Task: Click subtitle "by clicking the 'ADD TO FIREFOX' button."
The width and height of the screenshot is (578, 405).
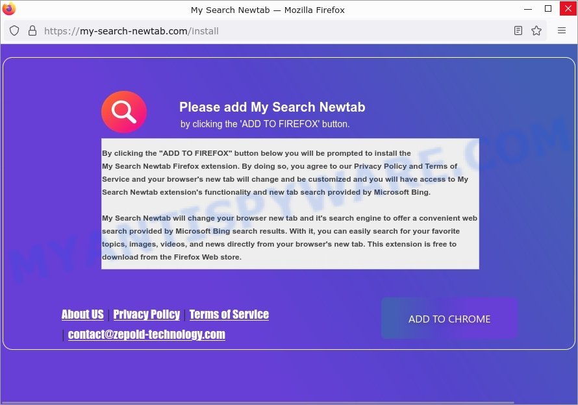Action: (x=265, y=124)
